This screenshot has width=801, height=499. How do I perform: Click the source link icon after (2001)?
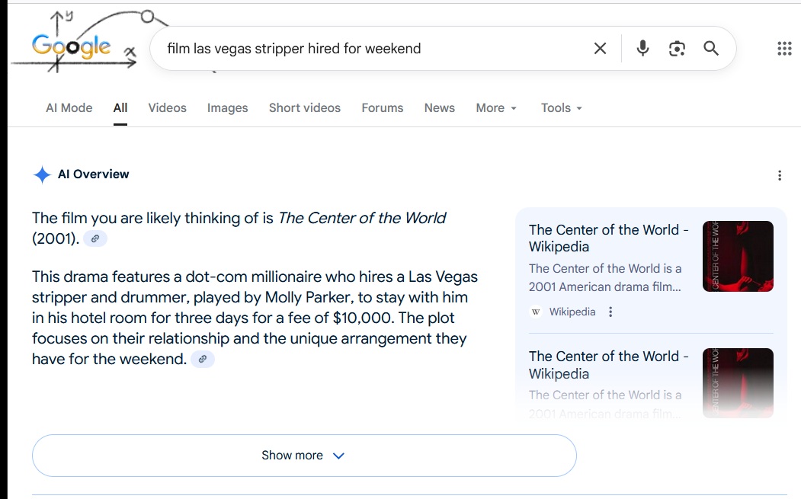[95, 238]
